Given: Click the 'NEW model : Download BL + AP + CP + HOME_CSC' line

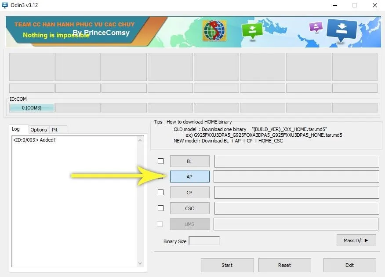Looking at the screenshot, I should (x=228, y=141).
